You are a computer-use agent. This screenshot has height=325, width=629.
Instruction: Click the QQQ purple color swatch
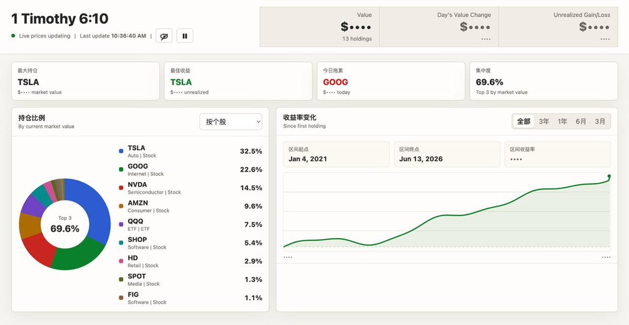tap(121, 225)
